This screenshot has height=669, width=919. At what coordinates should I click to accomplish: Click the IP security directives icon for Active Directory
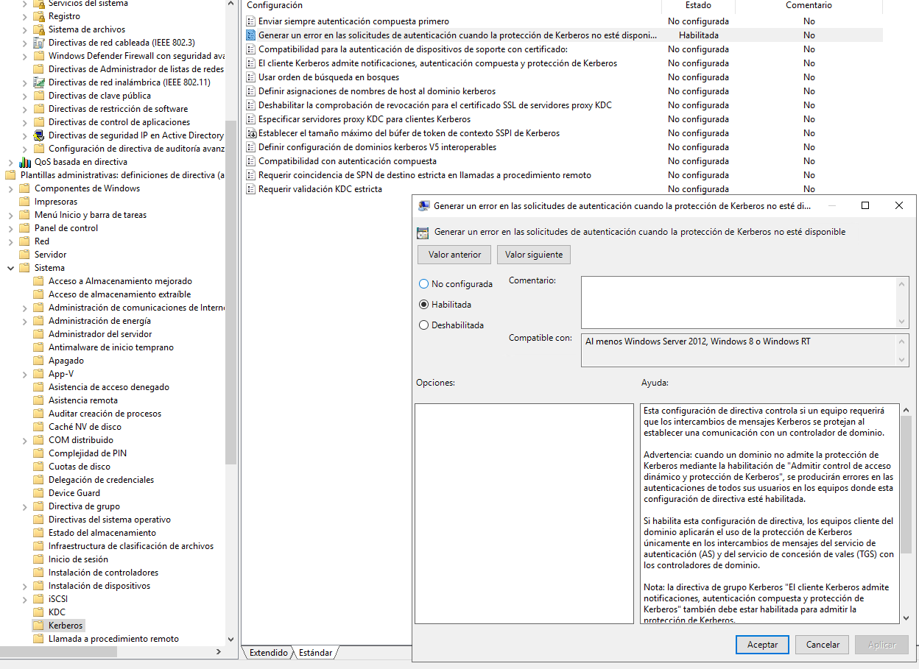(39, 135)
